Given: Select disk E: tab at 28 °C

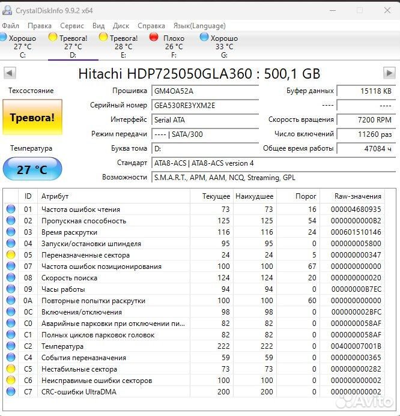Looking at the screenshot, I should coord(124,46).
